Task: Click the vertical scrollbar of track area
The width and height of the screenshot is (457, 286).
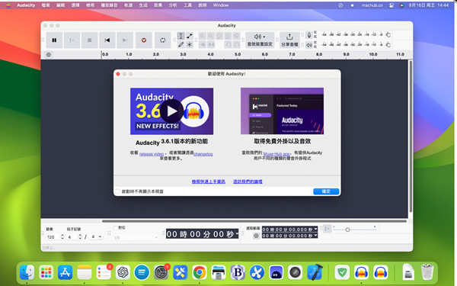Action: point(411,137)
